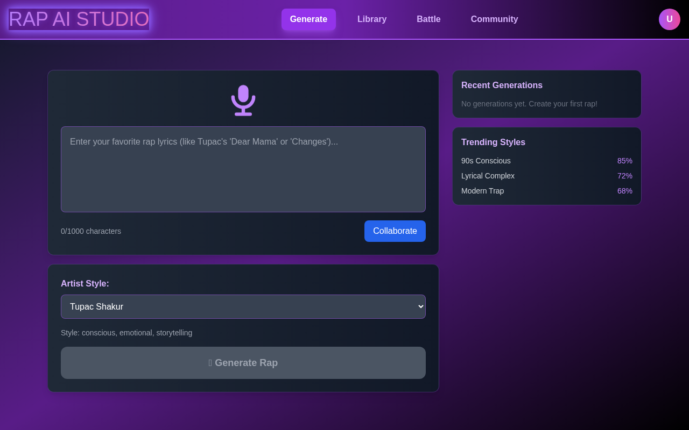Click the Generate Rap button

pos(243,362)
